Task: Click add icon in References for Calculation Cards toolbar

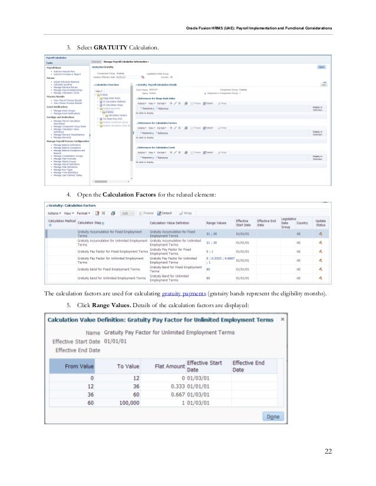Action: pos(171,152)
